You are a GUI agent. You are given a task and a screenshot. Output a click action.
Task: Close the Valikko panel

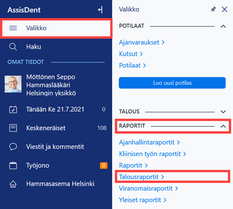click(x=225, y=9)
